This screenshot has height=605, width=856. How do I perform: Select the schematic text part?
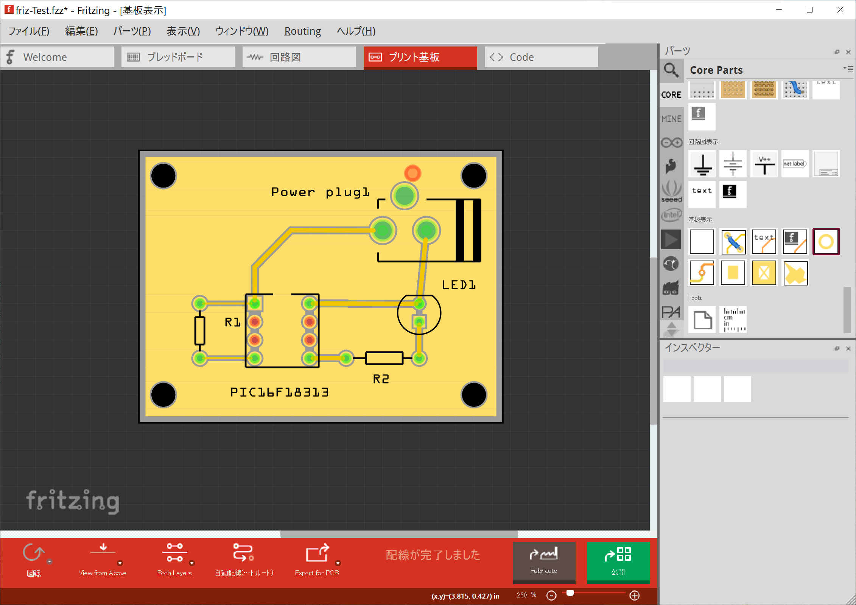pos(702,194)
